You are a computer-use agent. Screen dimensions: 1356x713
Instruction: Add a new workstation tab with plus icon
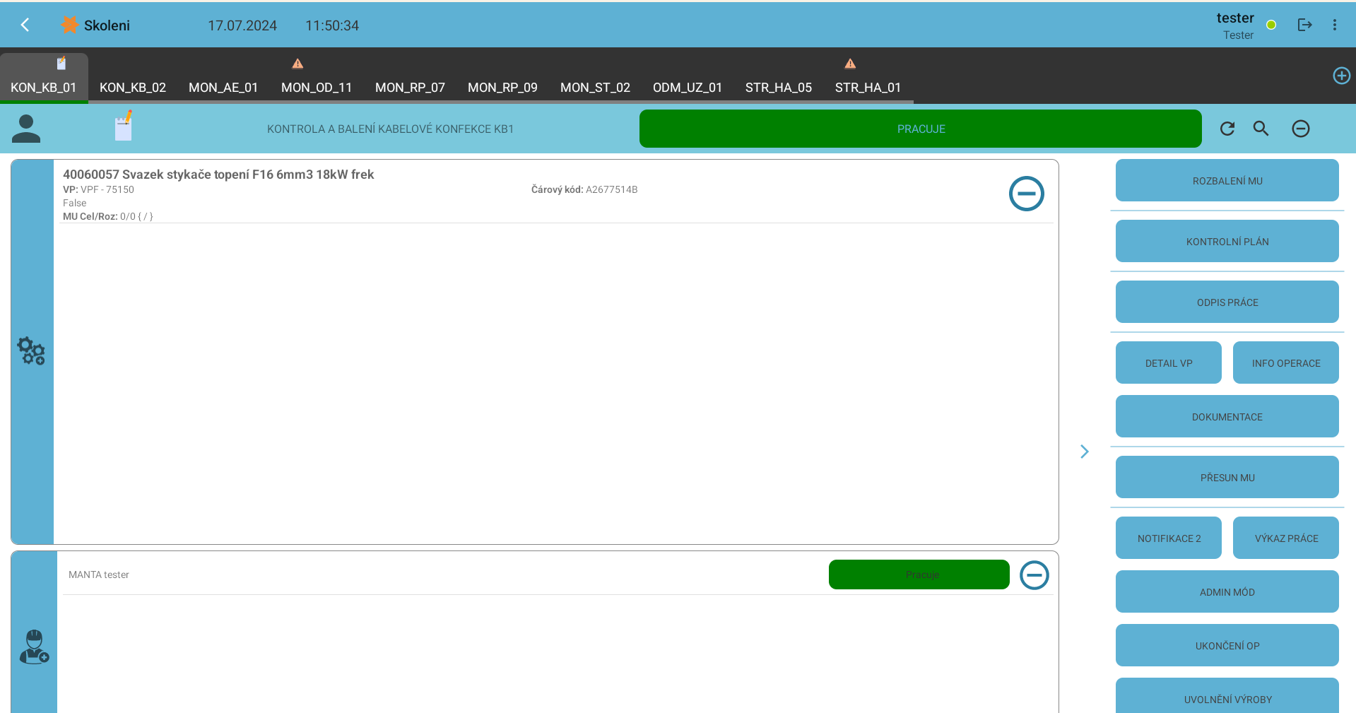pos(1340,76)
